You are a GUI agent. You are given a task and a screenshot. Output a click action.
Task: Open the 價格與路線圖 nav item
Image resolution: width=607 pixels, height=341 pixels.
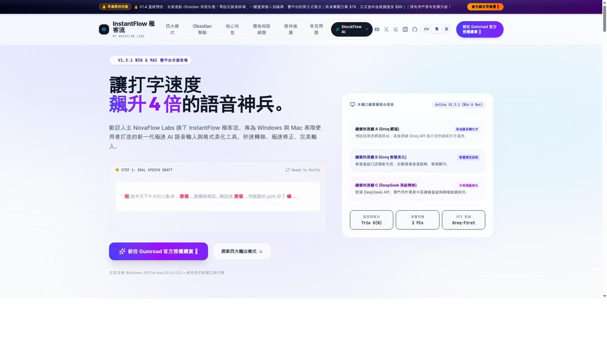tap(261, 29)
